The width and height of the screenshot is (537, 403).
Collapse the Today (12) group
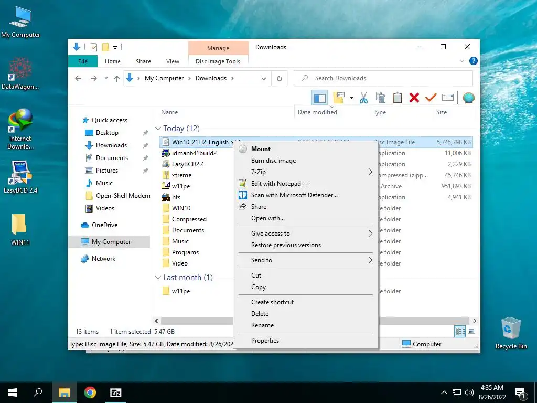(x=158, y=128)
